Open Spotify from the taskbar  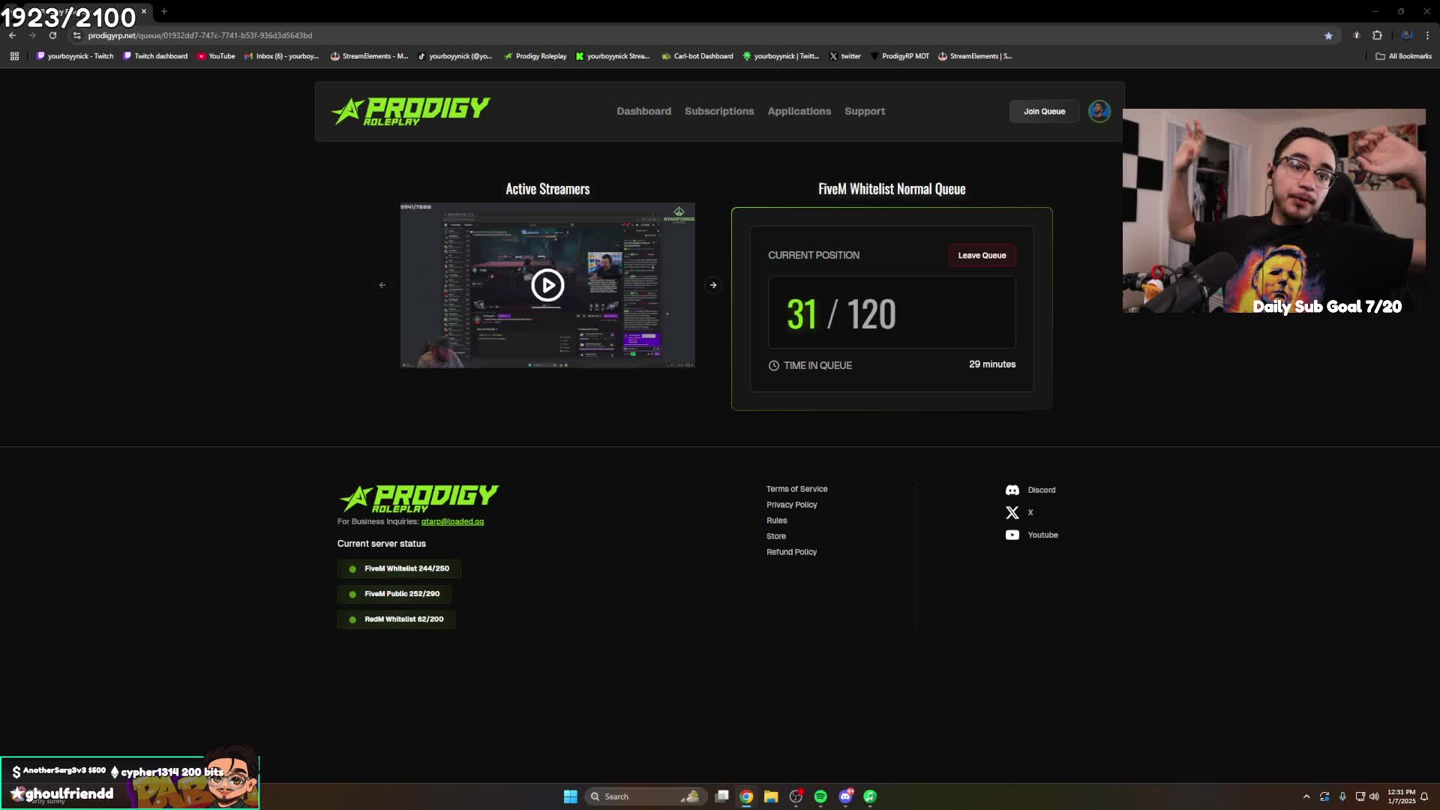pyautogui.click(x=820, y=796)
